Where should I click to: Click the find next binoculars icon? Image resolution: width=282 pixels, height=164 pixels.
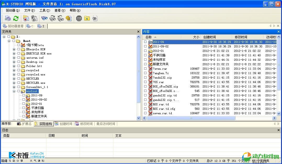tap(53, 18)
